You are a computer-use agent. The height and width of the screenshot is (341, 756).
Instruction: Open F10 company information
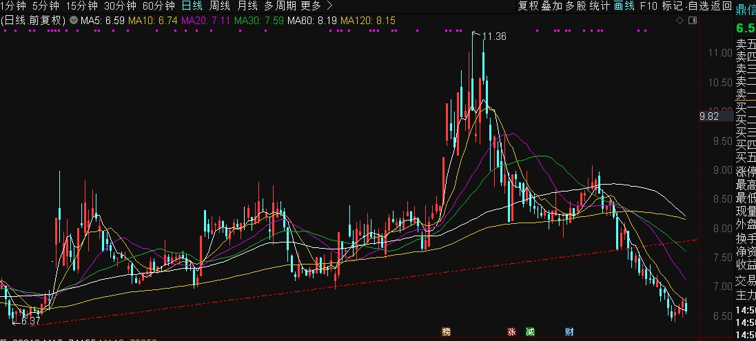(x=648, y=6)
